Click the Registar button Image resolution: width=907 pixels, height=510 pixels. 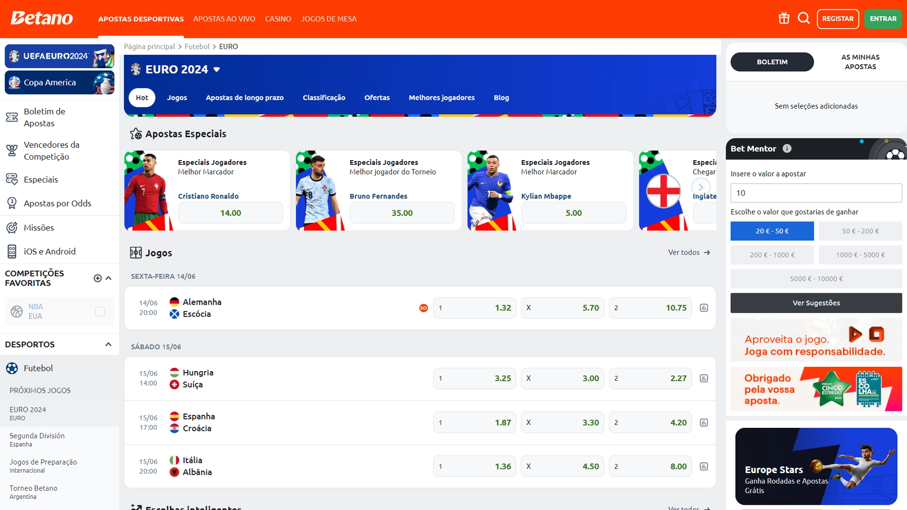(838, 19)
